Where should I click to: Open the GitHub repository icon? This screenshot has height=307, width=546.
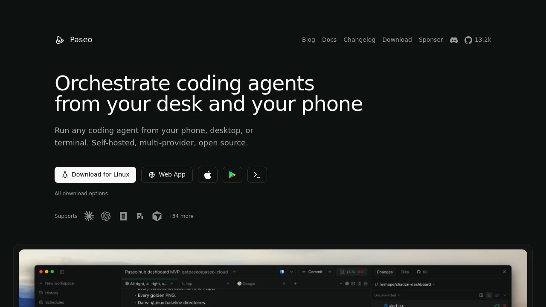pyautogui.click(x=468, y=40)
